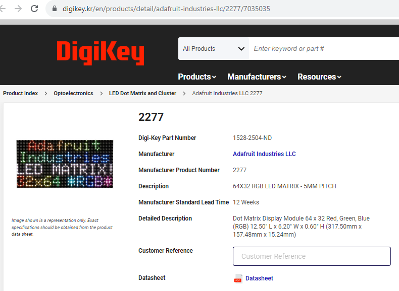Click the chevron after Product Index breadcrumb
Screen dimensions: 399x291
click(x=46, y=93)
